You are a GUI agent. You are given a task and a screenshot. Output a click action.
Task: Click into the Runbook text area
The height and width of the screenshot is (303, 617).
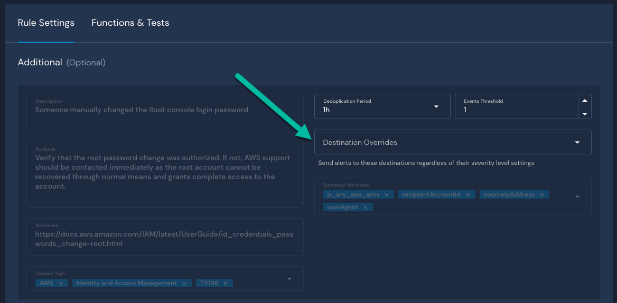pyautogui.click(x=165, y=174)
